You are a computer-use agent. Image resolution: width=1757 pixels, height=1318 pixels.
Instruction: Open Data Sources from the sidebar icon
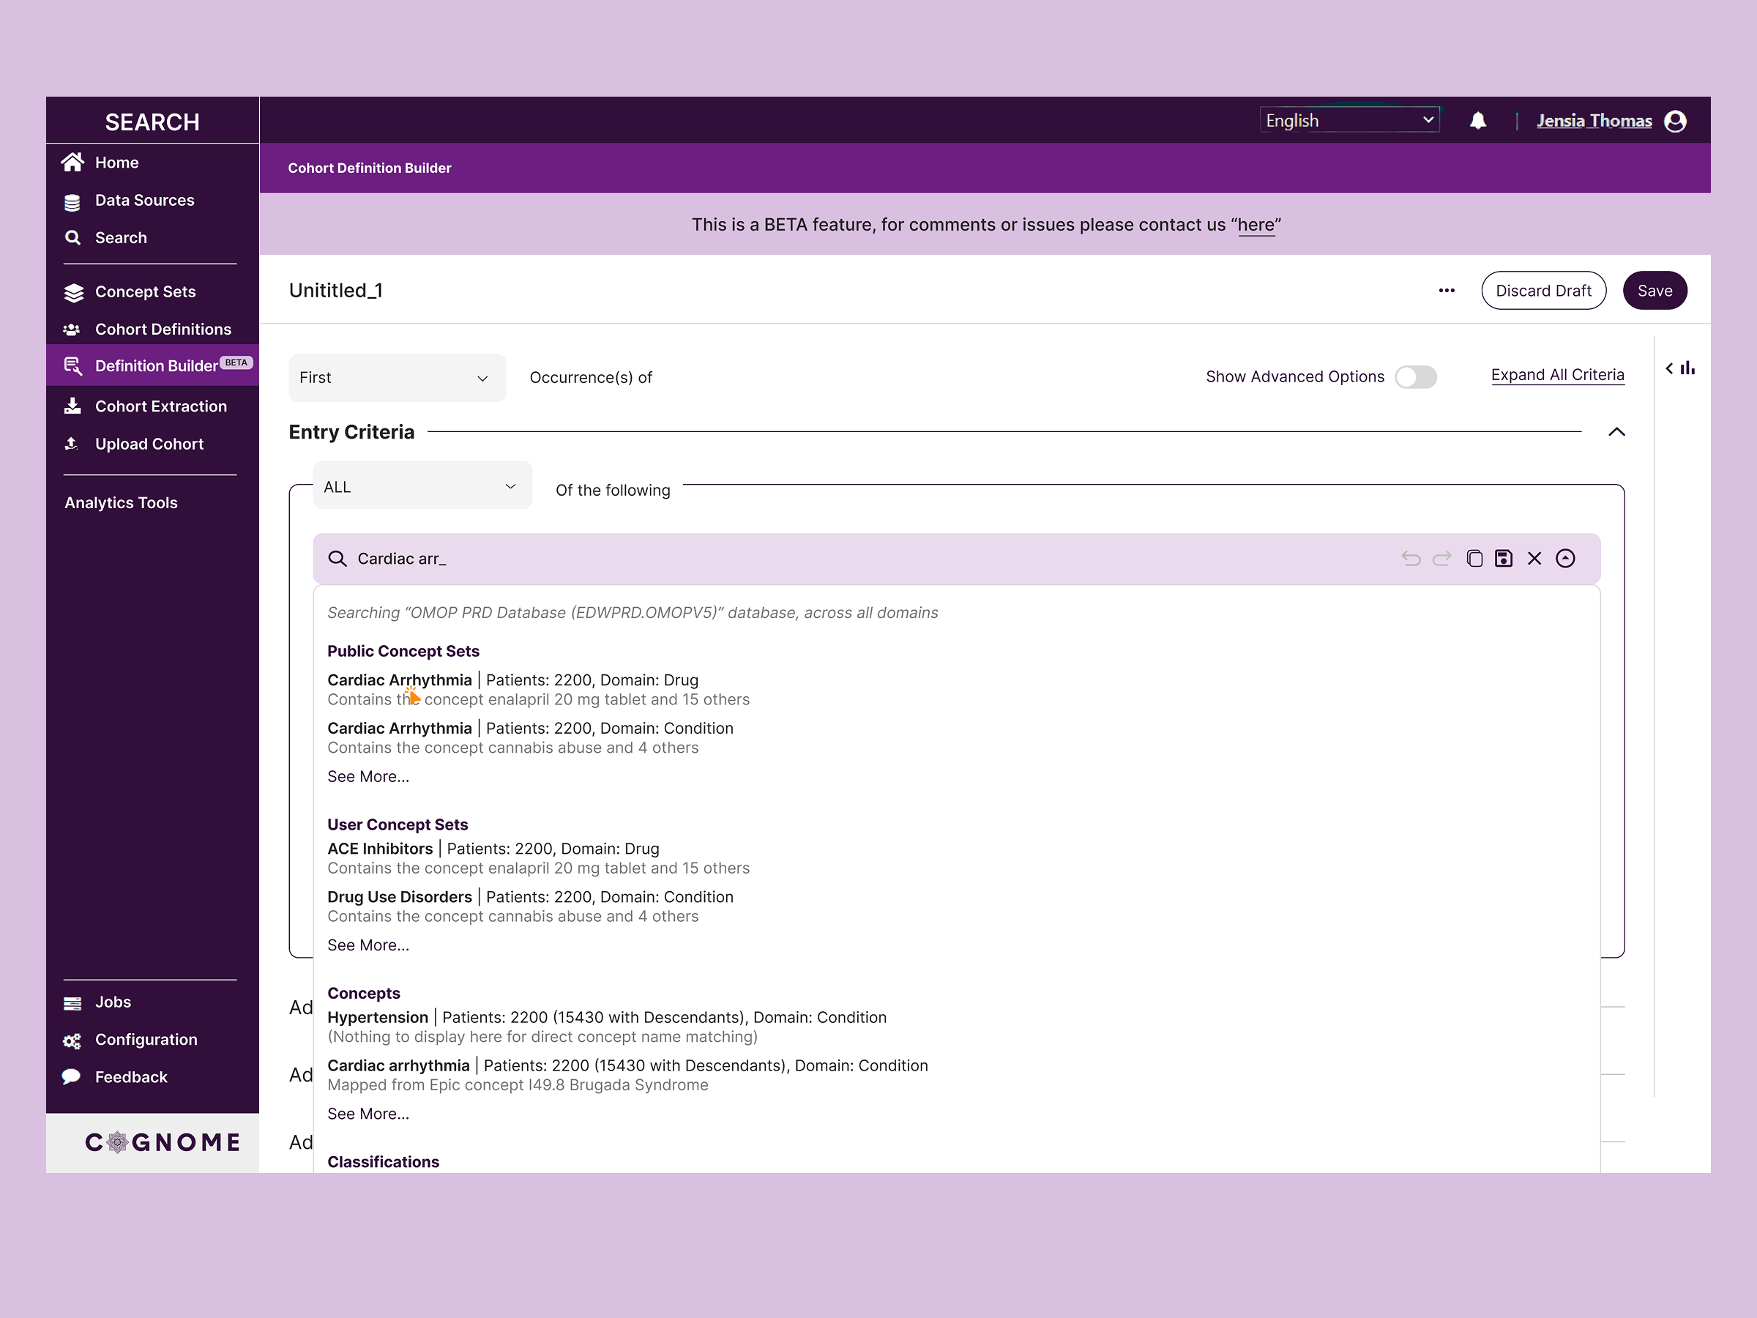[72, 200]
